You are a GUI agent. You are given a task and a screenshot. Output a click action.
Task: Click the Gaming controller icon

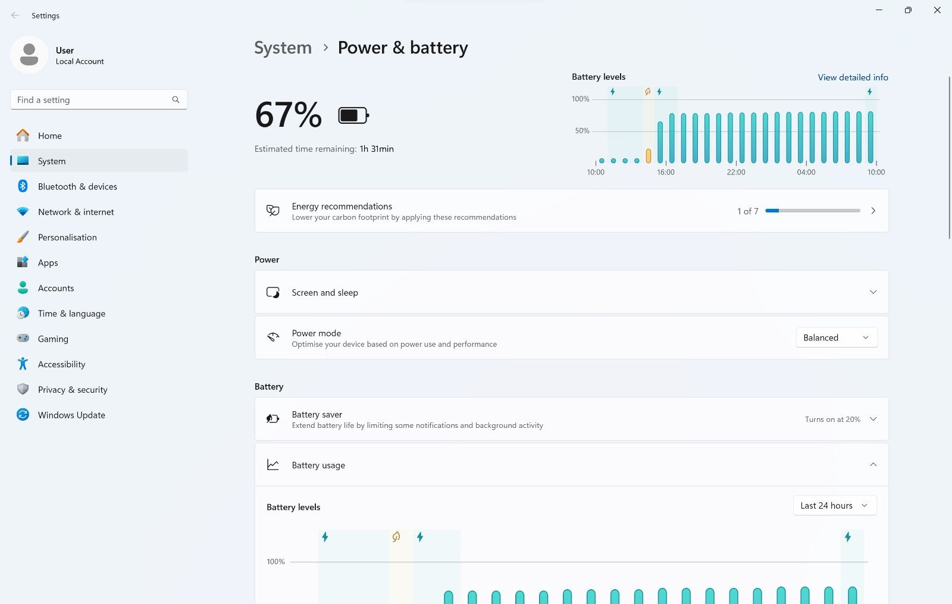click(23, 339)
